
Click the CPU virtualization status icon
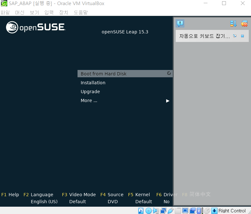199,211
